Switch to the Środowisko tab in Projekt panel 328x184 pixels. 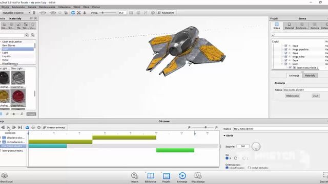pos(302,26)
